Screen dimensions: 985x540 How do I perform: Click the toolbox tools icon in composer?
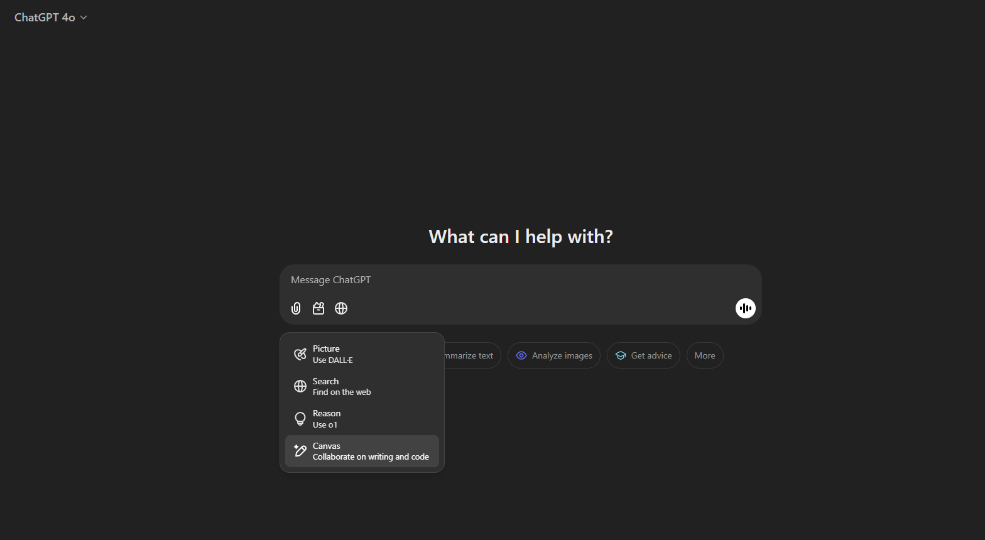coord(318,308)
